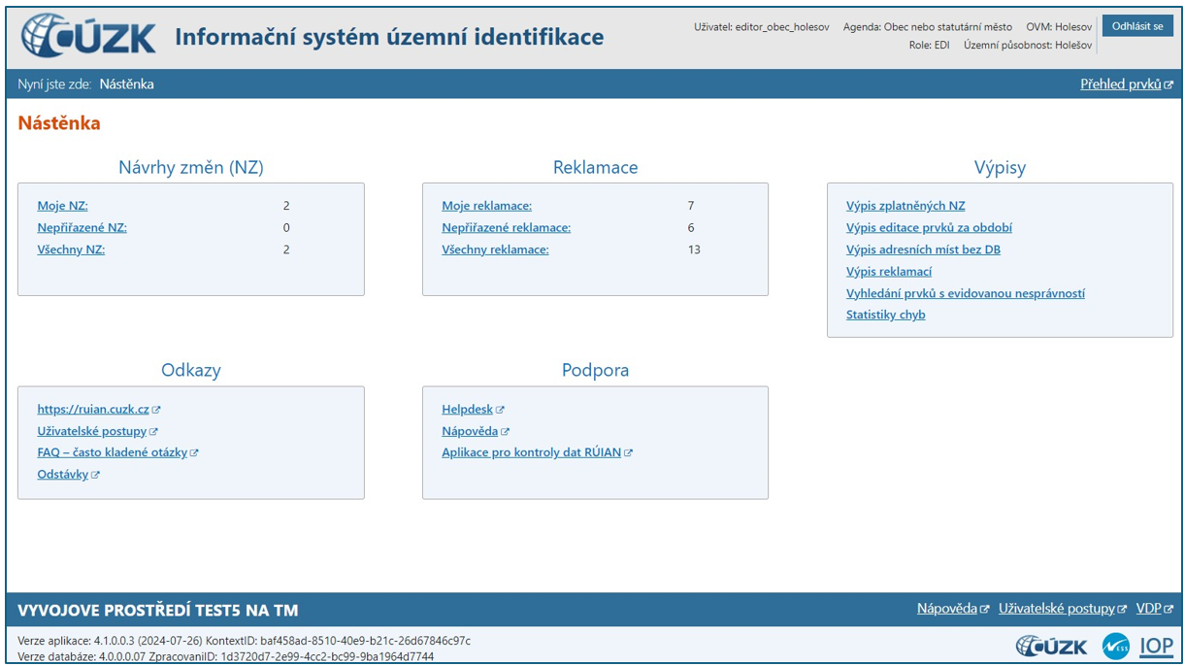Click external-link icon beside footer VDP
Image resolution: width=1185 pixels, height=666 pixels.
click(x=1169, y=610)
